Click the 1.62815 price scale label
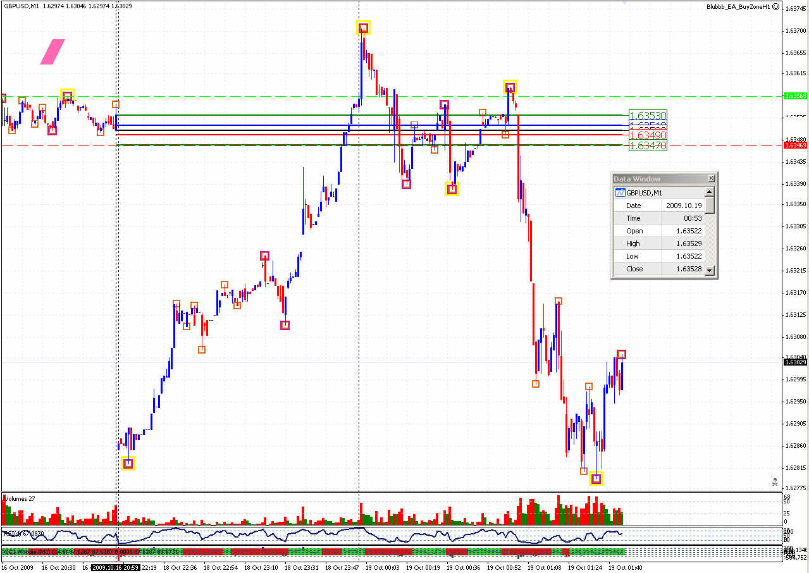The height and width of the screenshot is (573, 809). 795,467
